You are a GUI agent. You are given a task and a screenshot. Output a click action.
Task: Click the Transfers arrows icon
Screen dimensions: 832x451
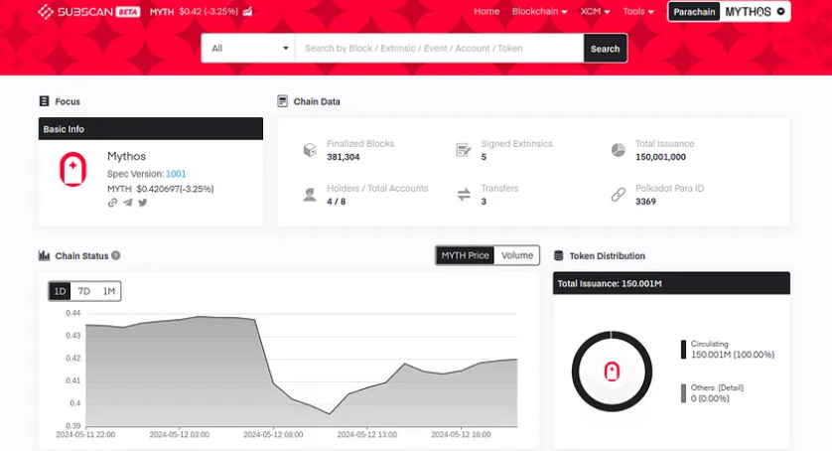pos(464,195)
